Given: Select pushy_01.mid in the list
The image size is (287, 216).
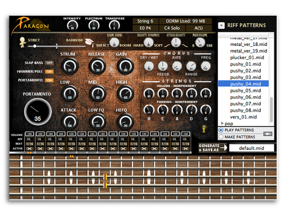Looking at the screenshot, I should click(245, 64).
